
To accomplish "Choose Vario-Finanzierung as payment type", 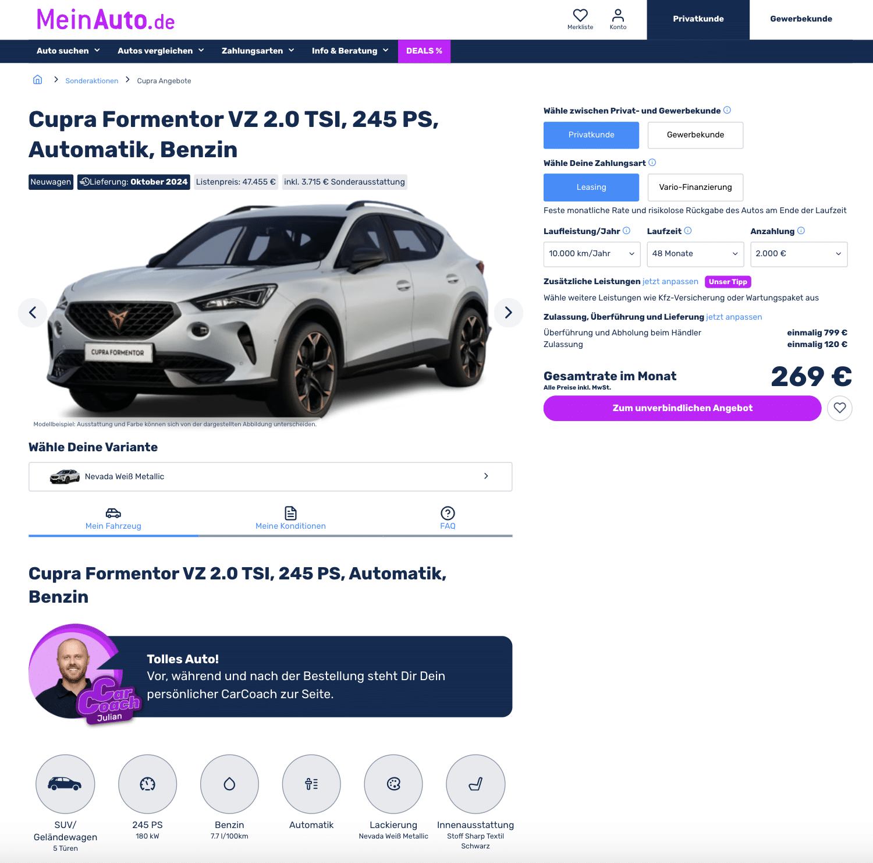I will [x=695, y=188].
